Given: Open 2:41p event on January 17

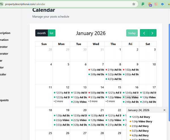Looking at the screenshot, I should pos(148,102).
